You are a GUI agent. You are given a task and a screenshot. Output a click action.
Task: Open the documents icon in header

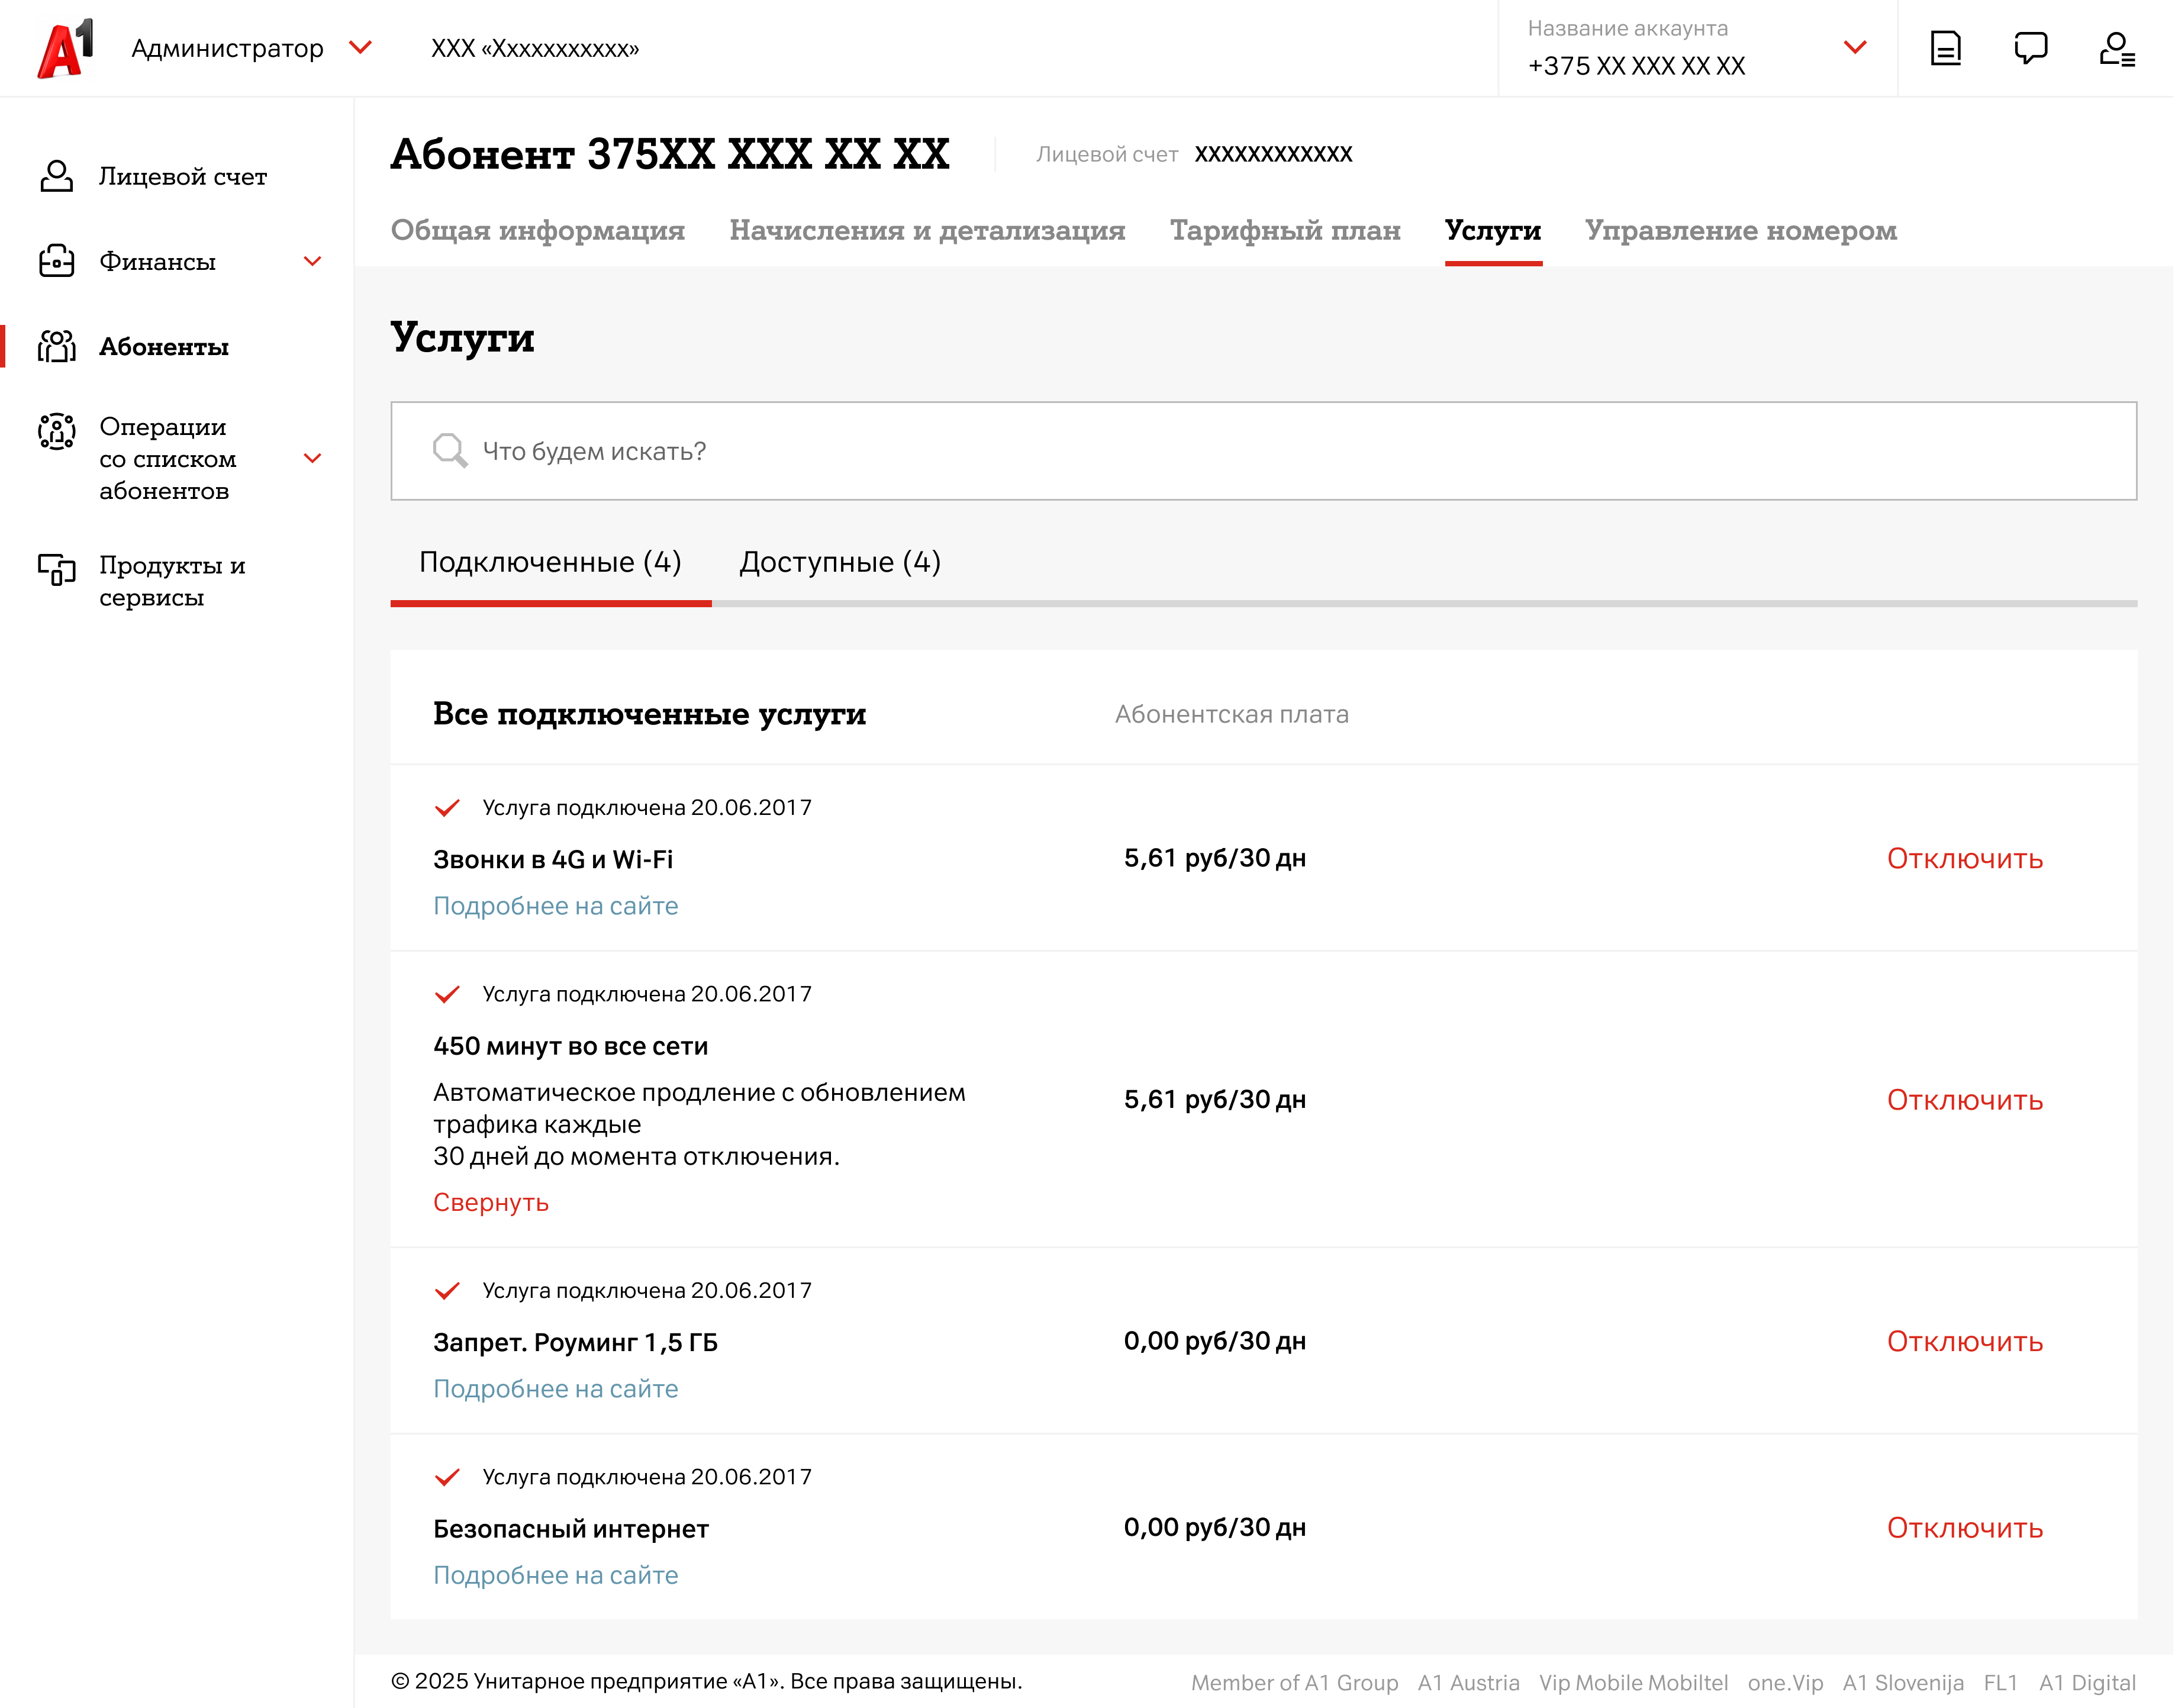[1945, 48]
